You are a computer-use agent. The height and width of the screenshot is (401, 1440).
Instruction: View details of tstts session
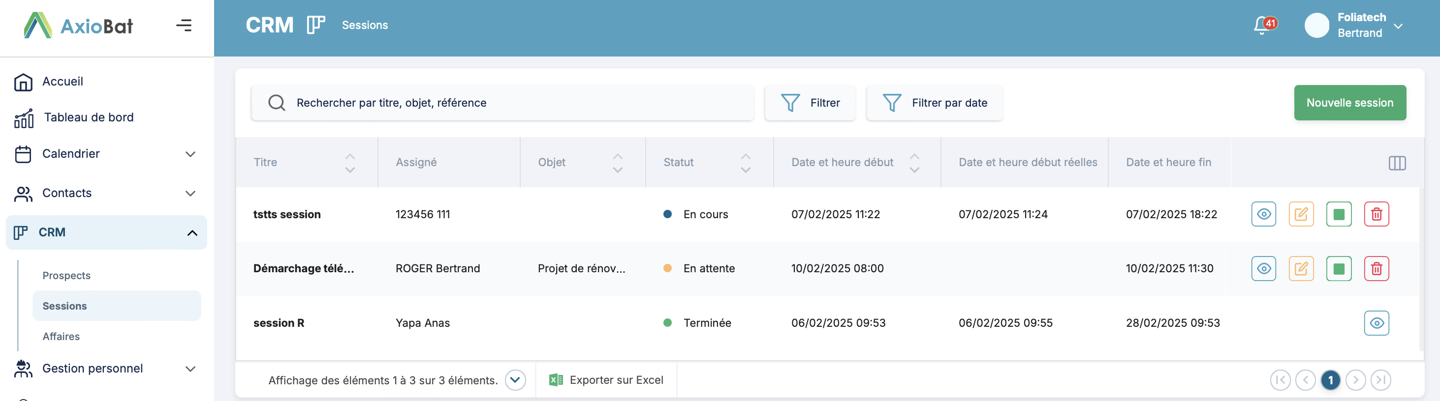(1263, 214)
